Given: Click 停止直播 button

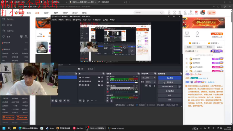Looking at the screenshot, I should click(170, 78).
